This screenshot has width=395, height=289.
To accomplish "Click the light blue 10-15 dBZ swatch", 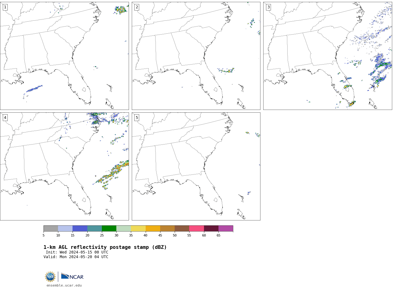I will click(65, 228).
